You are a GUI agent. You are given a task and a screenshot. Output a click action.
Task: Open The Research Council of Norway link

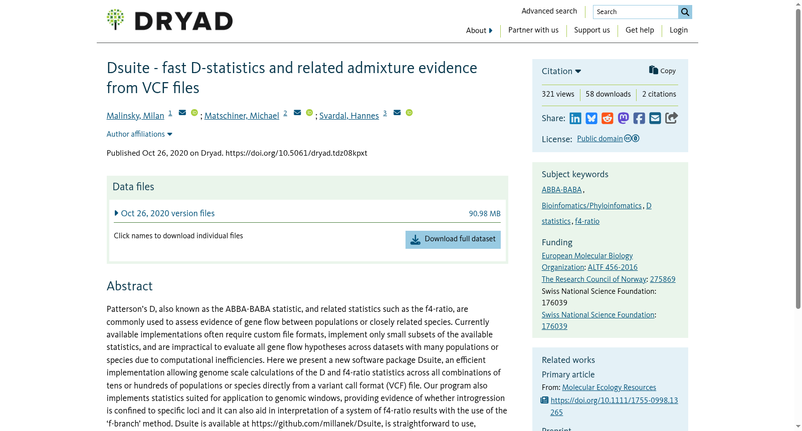[x=594, y=279]
